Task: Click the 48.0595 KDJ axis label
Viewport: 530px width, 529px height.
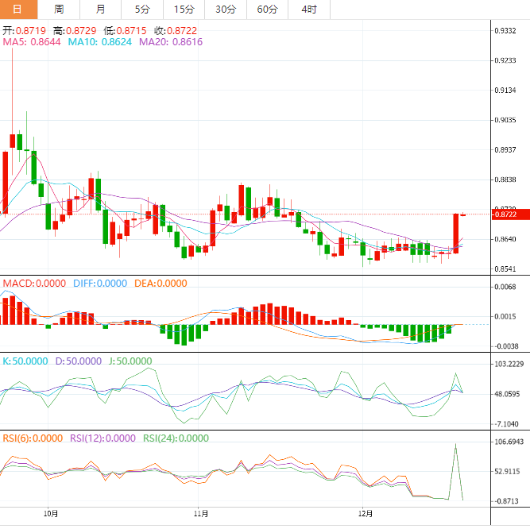Action: point(507,394)
